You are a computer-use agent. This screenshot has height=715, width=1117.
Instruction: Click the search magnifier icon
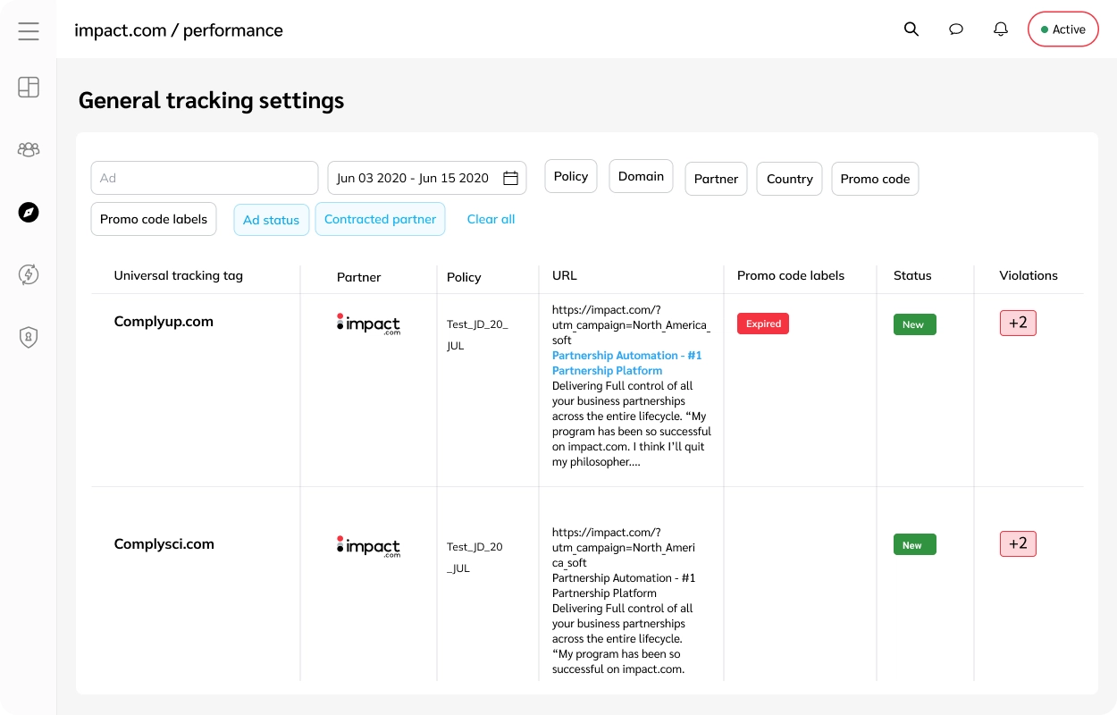(x=911, y=29)
